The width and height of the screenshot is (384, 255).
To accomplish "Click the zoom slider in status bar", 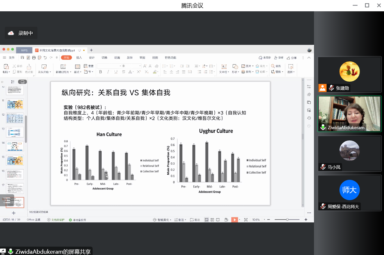I will pos(287,220).
